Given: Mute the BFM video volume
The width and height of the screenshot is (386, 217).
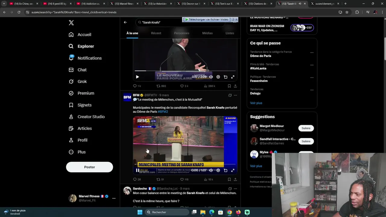Looking at the screenshot, I should 211,170.
